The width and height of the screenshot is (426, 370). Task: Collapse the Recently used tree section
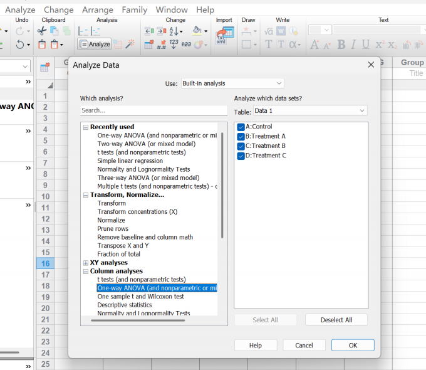point(86,127)
